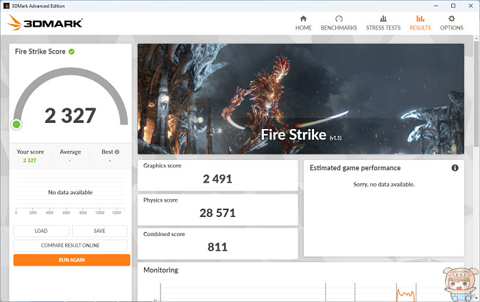Select the RESULTS tab label

click(420, 28)
